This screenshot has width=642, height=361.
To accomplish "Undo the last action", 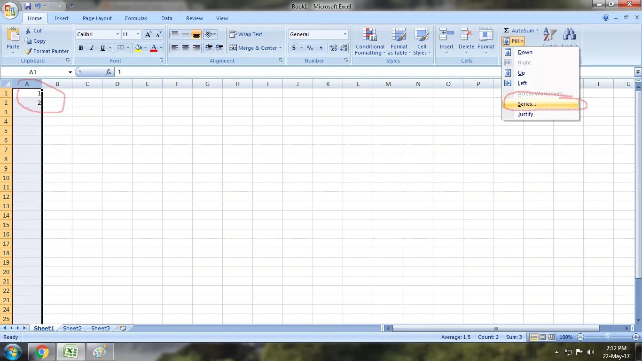I will click(38, 6).
